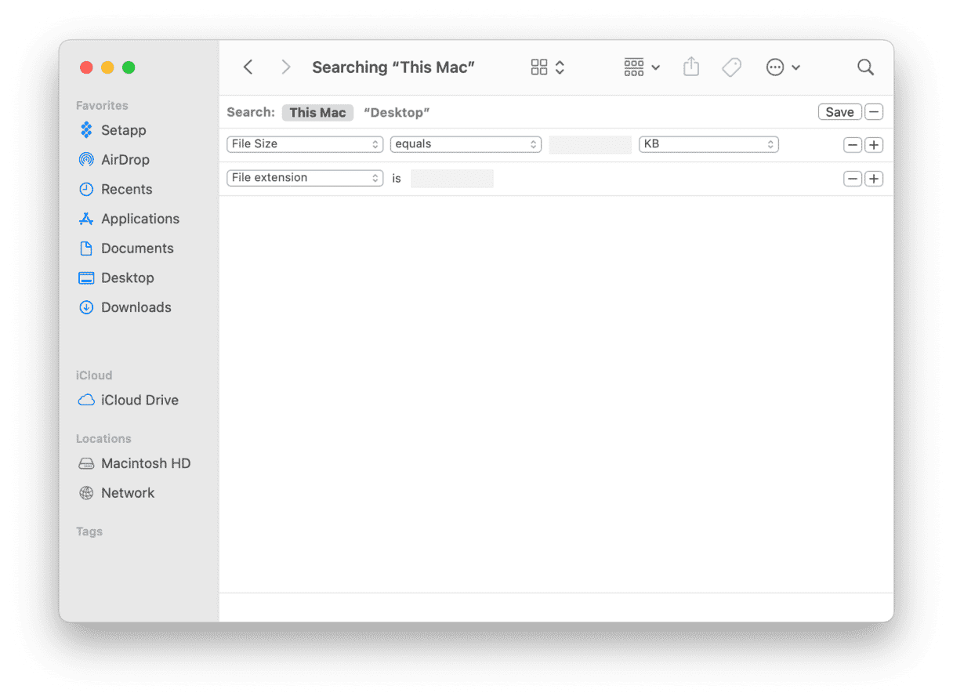The image size is (953, 700).
Task: Select Setapp from Favorites
Action: pos(122,130)
